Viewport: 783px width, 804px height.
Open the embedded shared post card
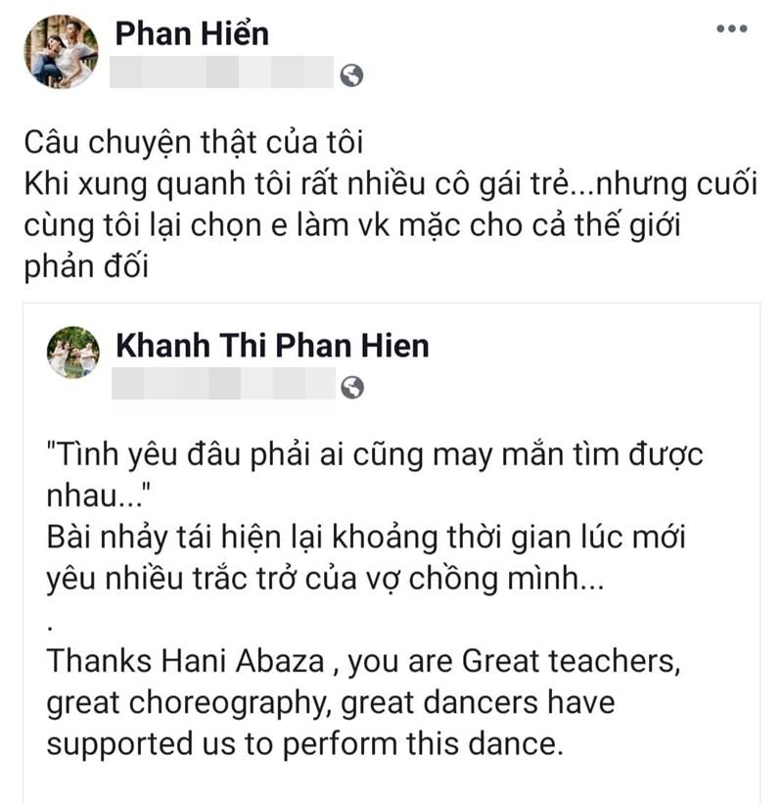[x=391, y=548]
